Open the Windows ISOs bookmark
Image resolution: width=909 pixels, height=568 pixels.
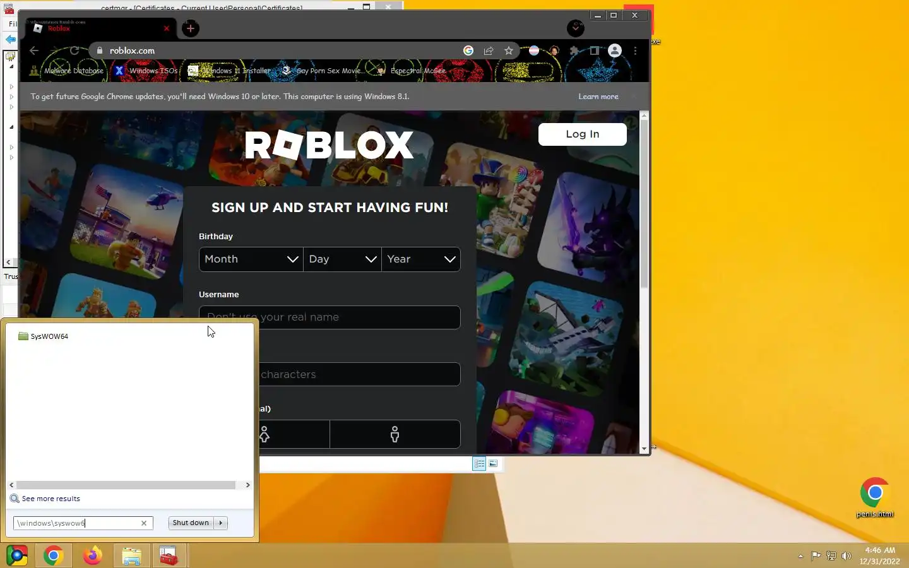click(146, 71)
